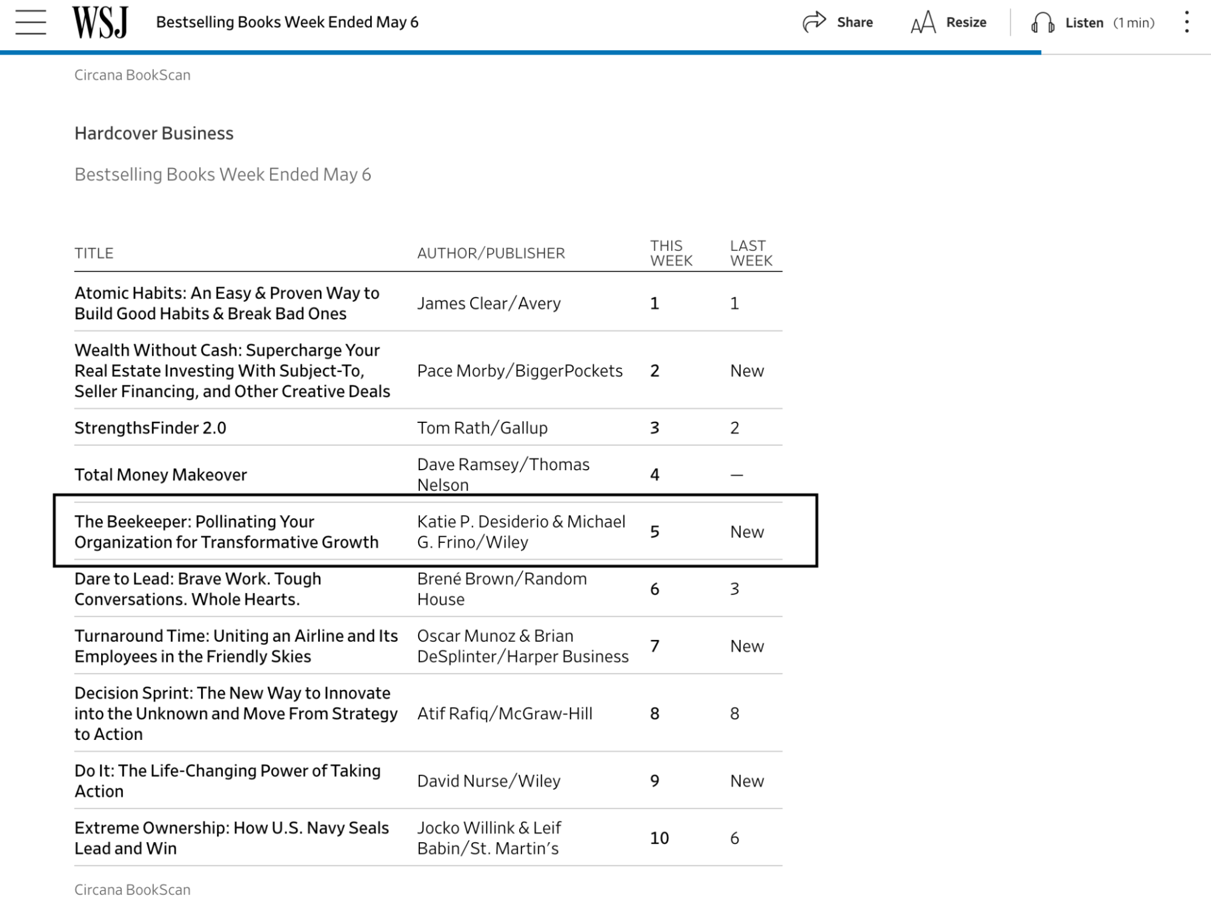Click the Dare to Lead title

pyautogui.click(x=197, y=588)
